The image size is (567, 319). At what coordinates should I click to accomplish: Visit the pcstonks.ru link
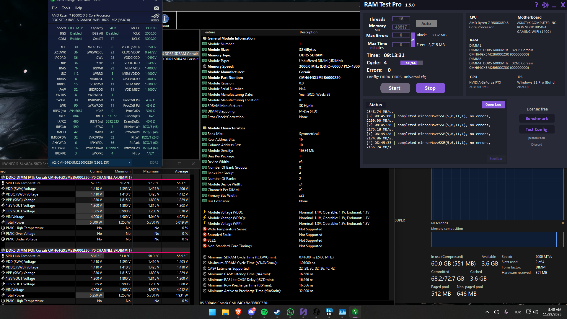537,138
